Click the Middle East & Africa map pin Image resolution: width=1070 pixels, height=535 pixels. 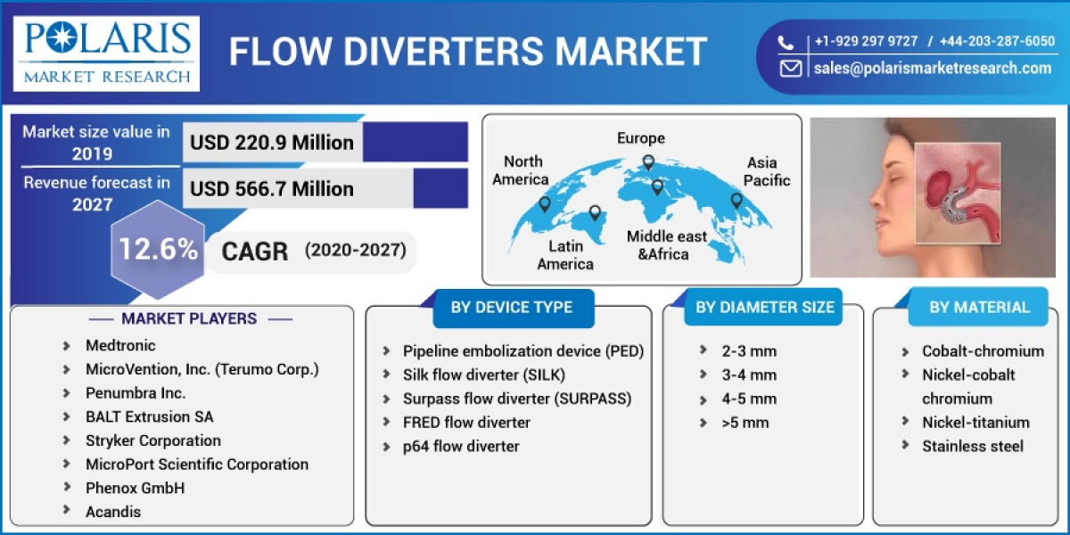[656, 186]
